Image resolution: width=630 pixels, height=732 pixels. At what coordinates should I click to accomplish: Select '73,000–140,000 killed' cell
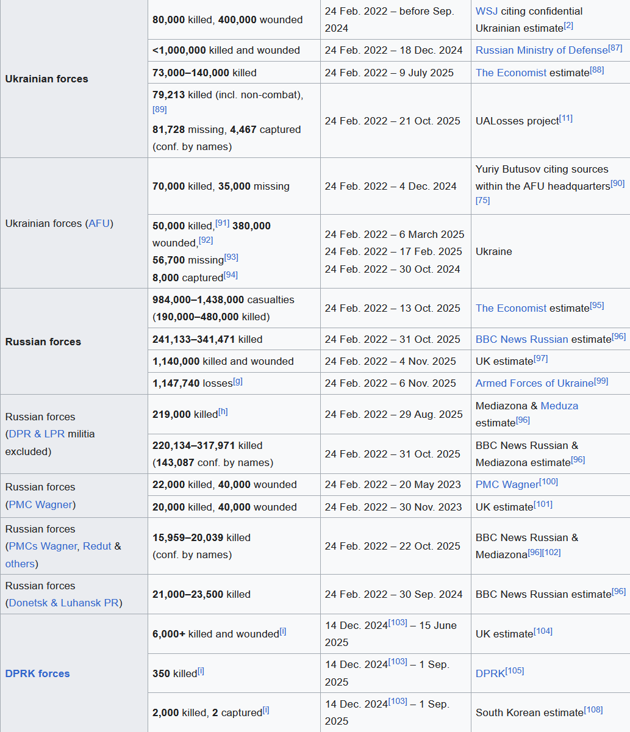[x=234, y=73]
